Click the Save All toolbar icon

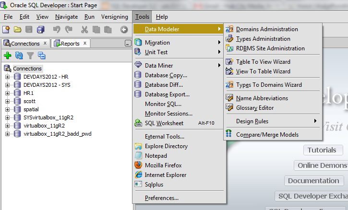pyautogui.click(x=41, y=30)
